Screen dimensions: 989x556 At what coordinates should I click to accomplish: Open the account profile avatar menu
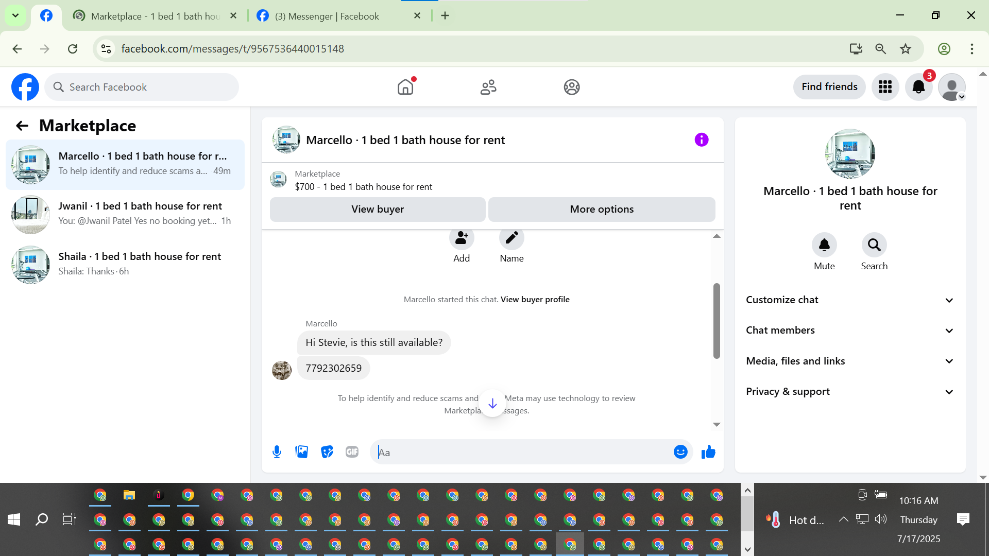952,87
